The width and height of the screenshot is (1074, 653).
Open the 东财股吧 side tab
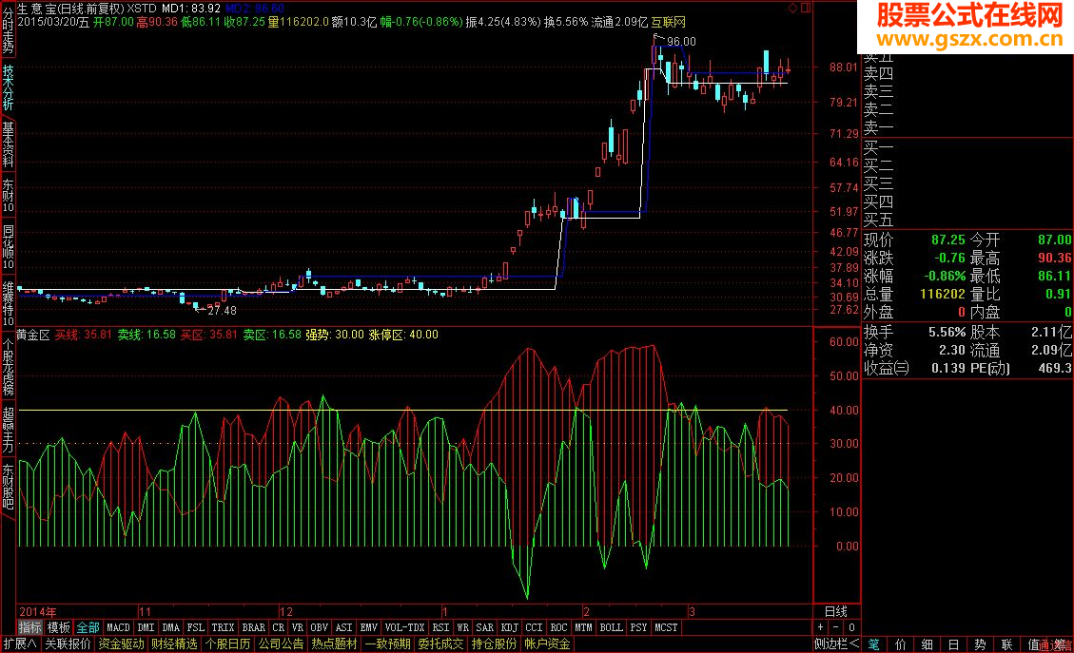point(8,487)
